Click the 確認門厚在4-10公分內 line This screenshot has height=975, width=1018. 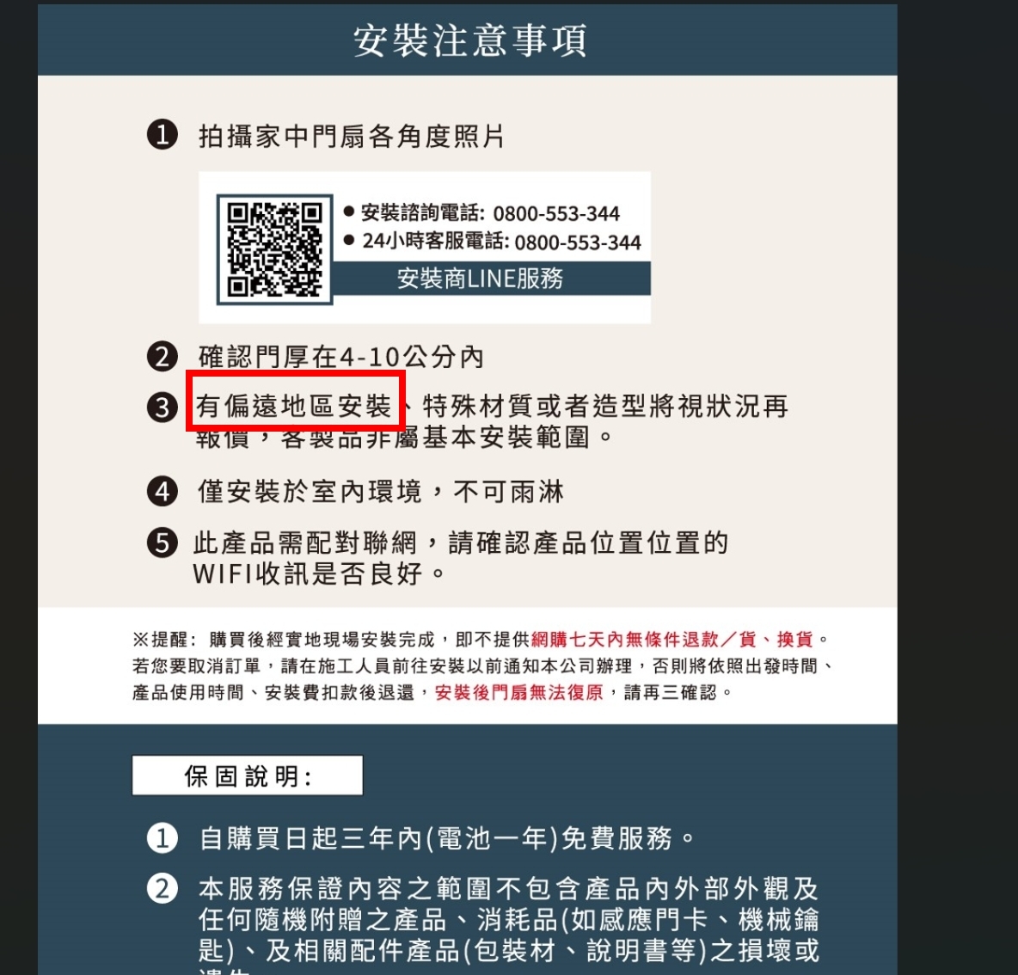tap(341, 357)
